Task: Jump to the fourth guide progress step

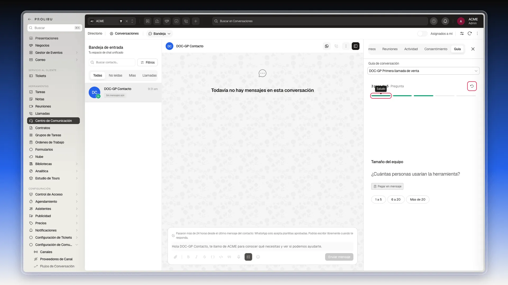Action: point(445,96)
